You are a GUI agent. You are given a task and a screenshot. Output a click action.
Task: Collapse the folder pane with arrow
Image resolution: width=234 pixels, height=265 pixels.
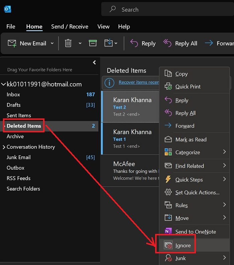pyautogui.click(x=94, y=62)
